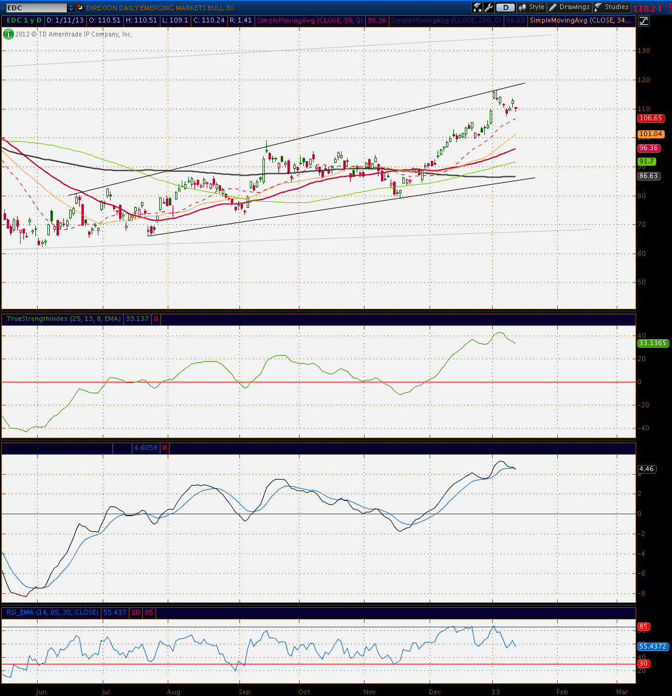Image resolution: width=672 pixels, height=696 pixels.
Task: Click the D: 1/11/13 date cell
Action: [65, 21]
